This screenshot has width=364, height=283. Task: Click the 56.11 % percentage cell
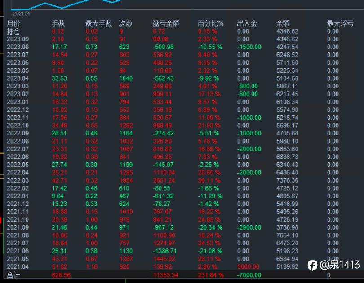[209, 181]
